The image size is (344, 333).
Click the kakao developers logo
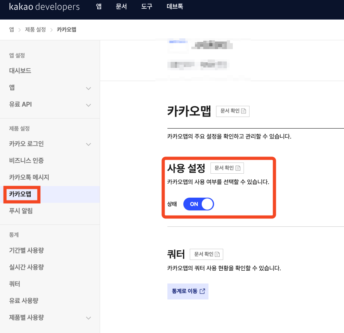pos(44,7)
